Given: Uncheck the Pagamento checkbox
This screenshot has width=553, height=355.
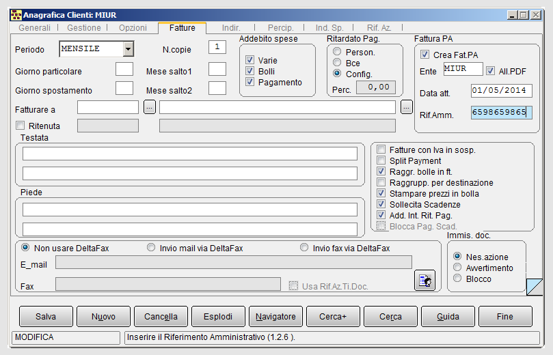Looking at the screenshot, I should coord(249,82).
